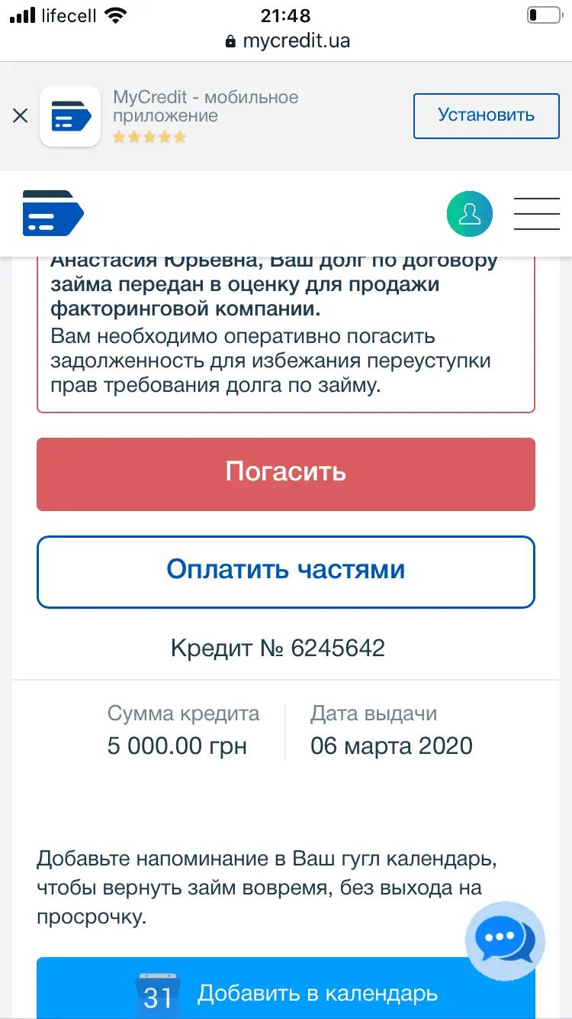Open the hamburger navigation menu
Screen dimensions: 572x1019
click(x=537, y=214)
